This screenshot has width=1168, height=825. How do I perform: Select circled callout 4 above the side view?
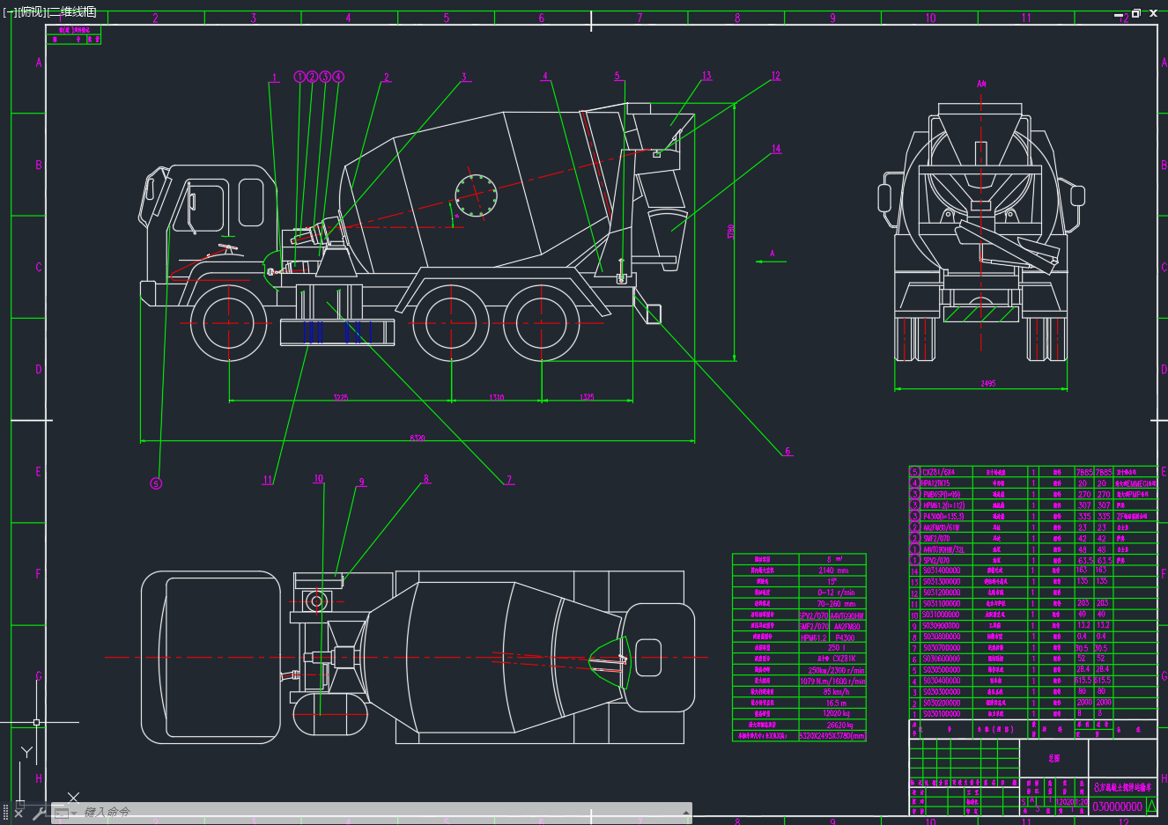[x=338, y=77]
